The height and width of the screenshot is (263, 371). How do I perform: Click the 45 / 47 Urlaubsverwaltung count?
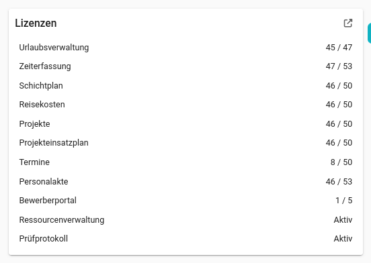[339, 48]
